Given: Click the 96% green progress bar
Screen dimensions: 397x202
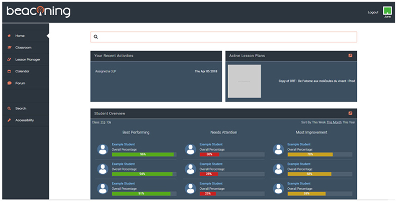Looking at the screenshot, I should click(x=143, y=154).
